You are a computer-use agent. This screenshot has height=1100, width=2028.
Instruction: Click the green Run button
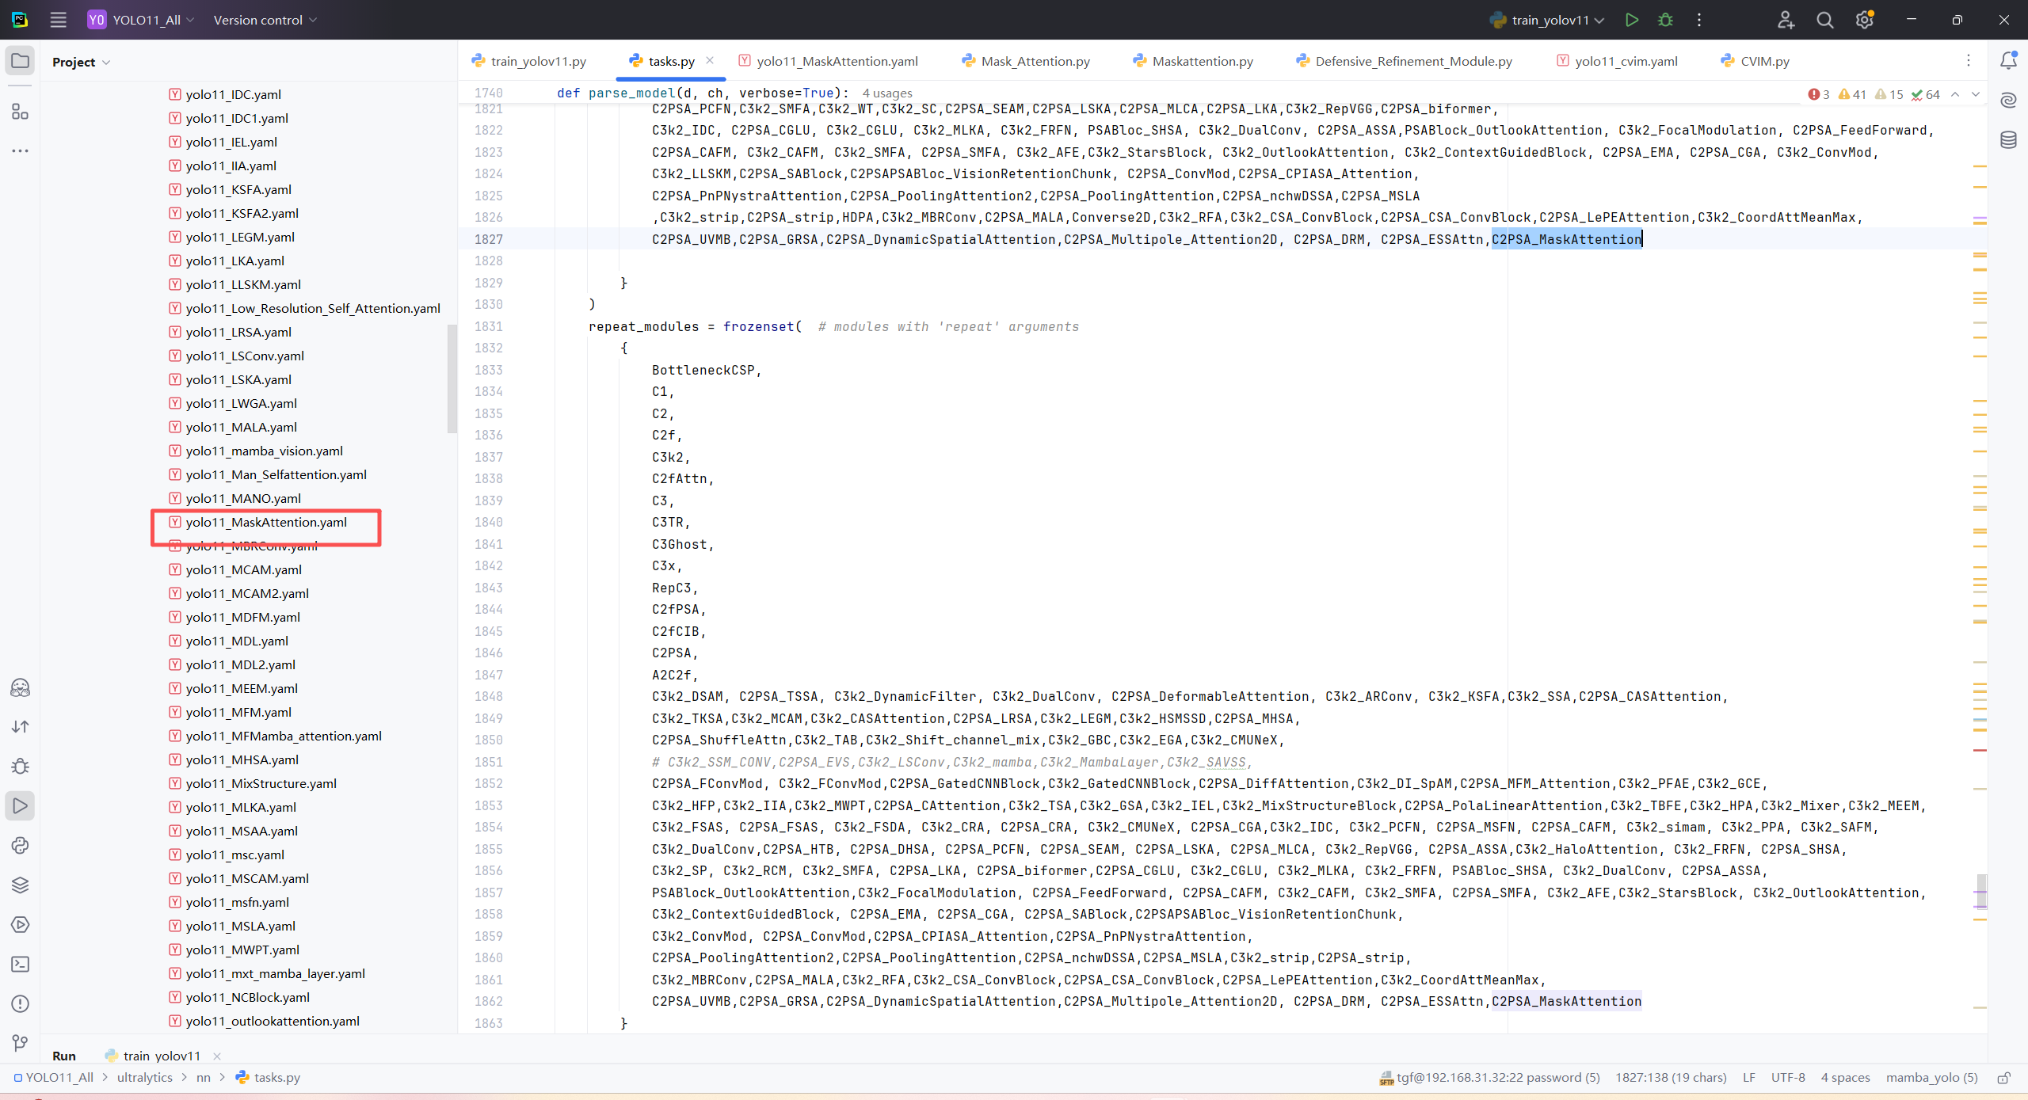coord(1631,20)
